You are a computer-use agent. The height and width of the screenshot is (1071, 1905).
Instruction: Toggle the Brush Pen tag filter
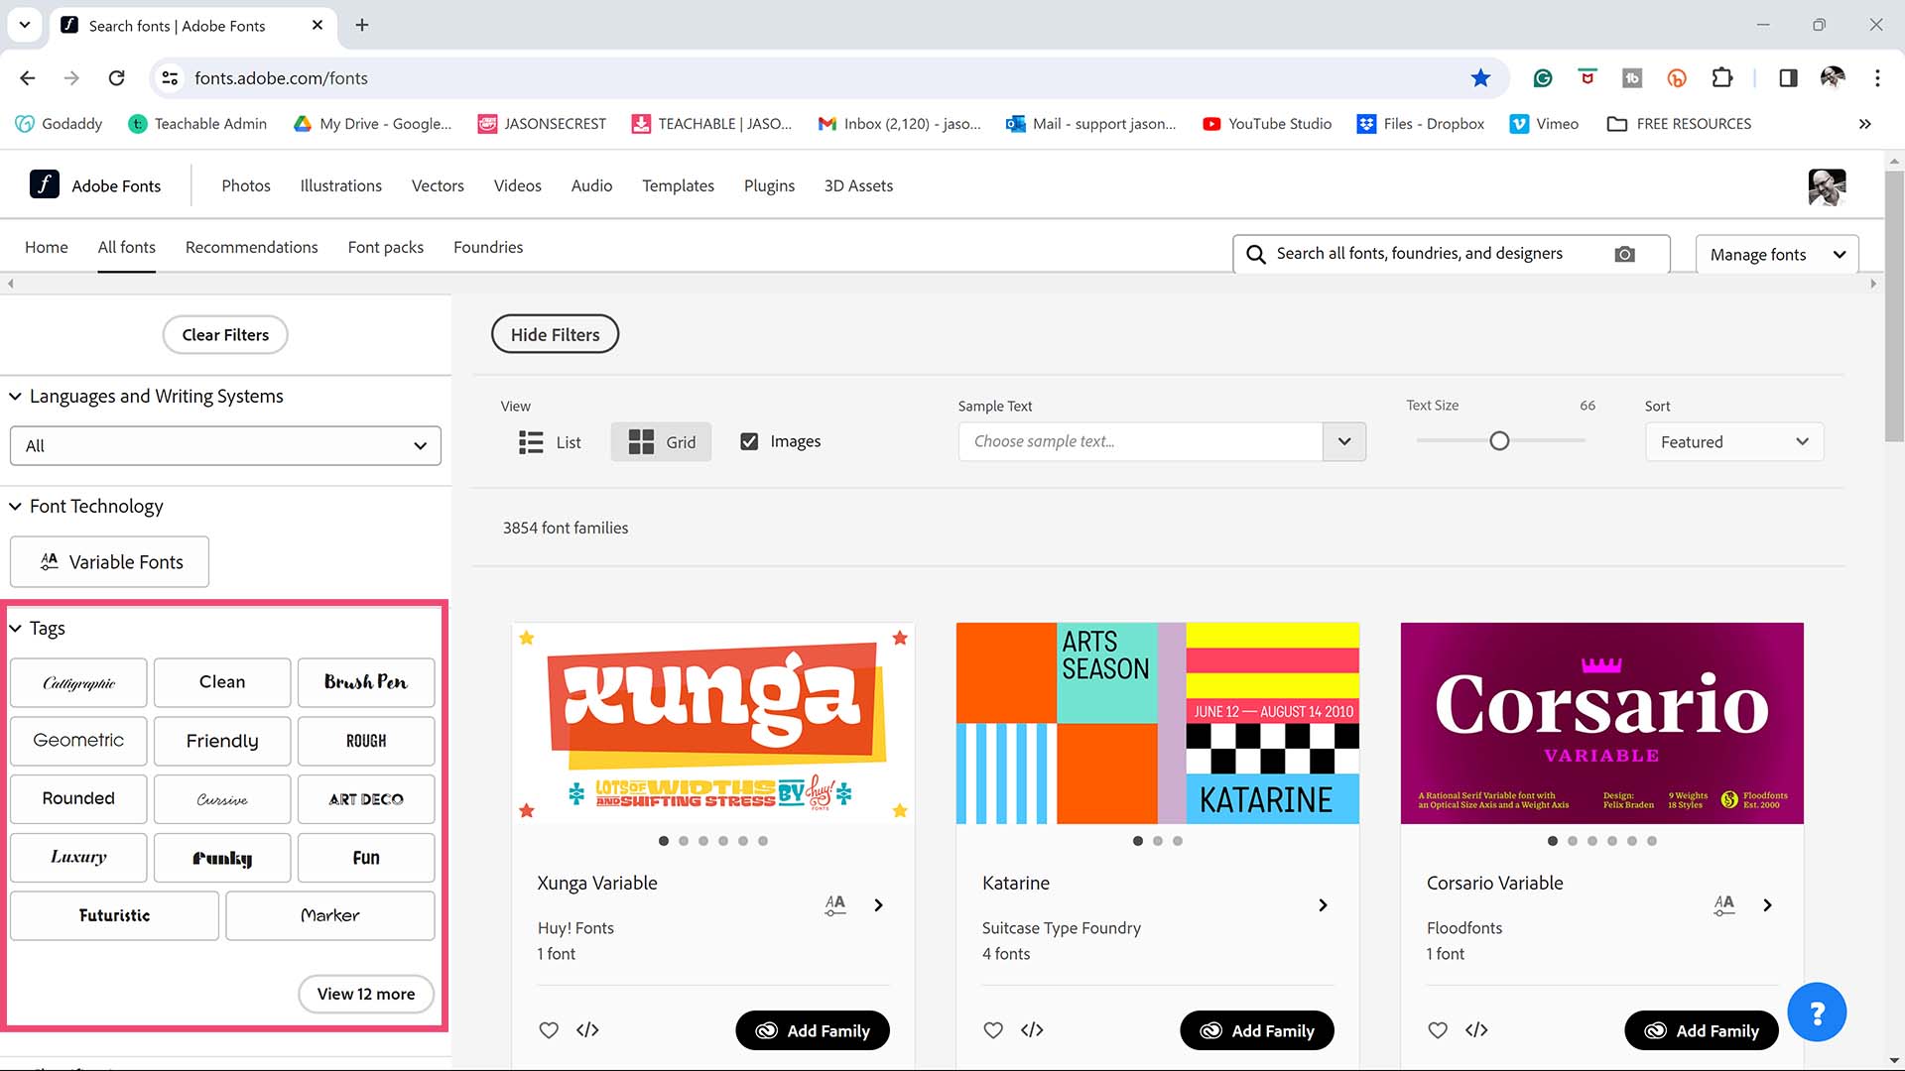point(366,682)
